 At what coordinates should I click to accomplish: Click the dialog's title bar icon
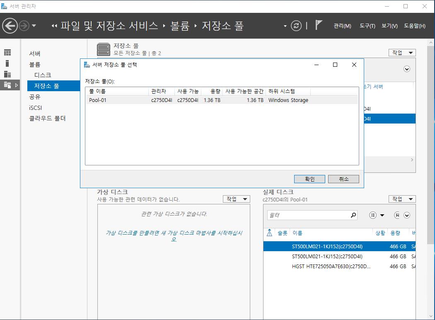tap(87, 65)
